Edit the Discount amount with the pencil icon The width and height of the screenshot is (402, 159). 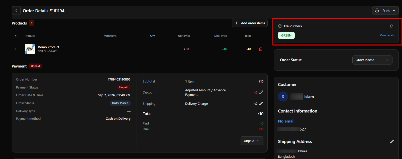pos(261,92)
